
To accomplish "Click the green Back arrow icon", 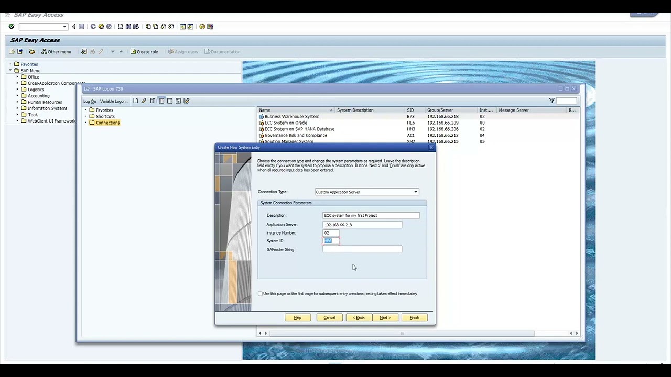I will click(93, 26).
